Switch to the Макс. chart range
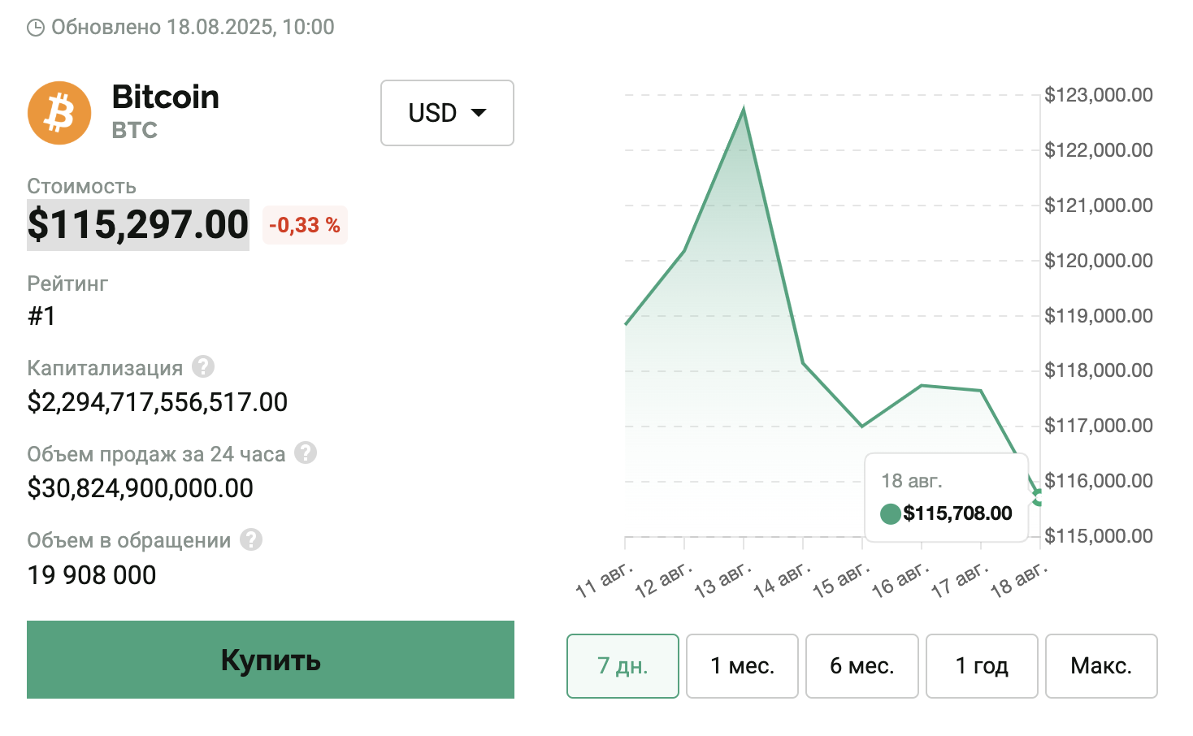 pos(1101,666)
